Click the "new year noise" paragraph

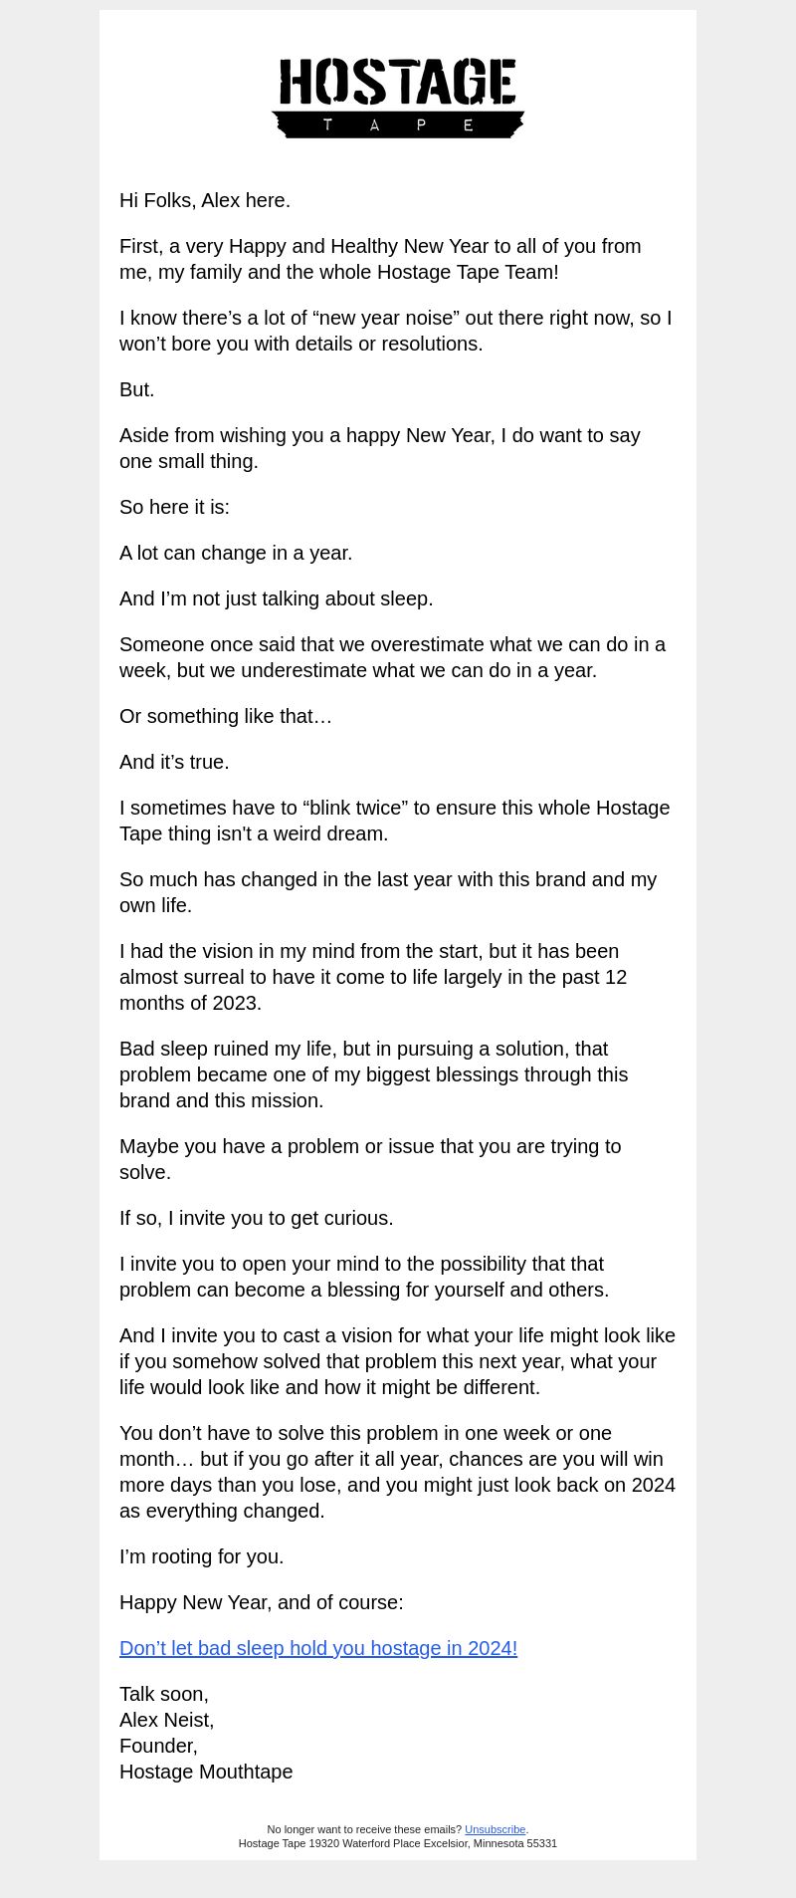(x=395, y=331)
